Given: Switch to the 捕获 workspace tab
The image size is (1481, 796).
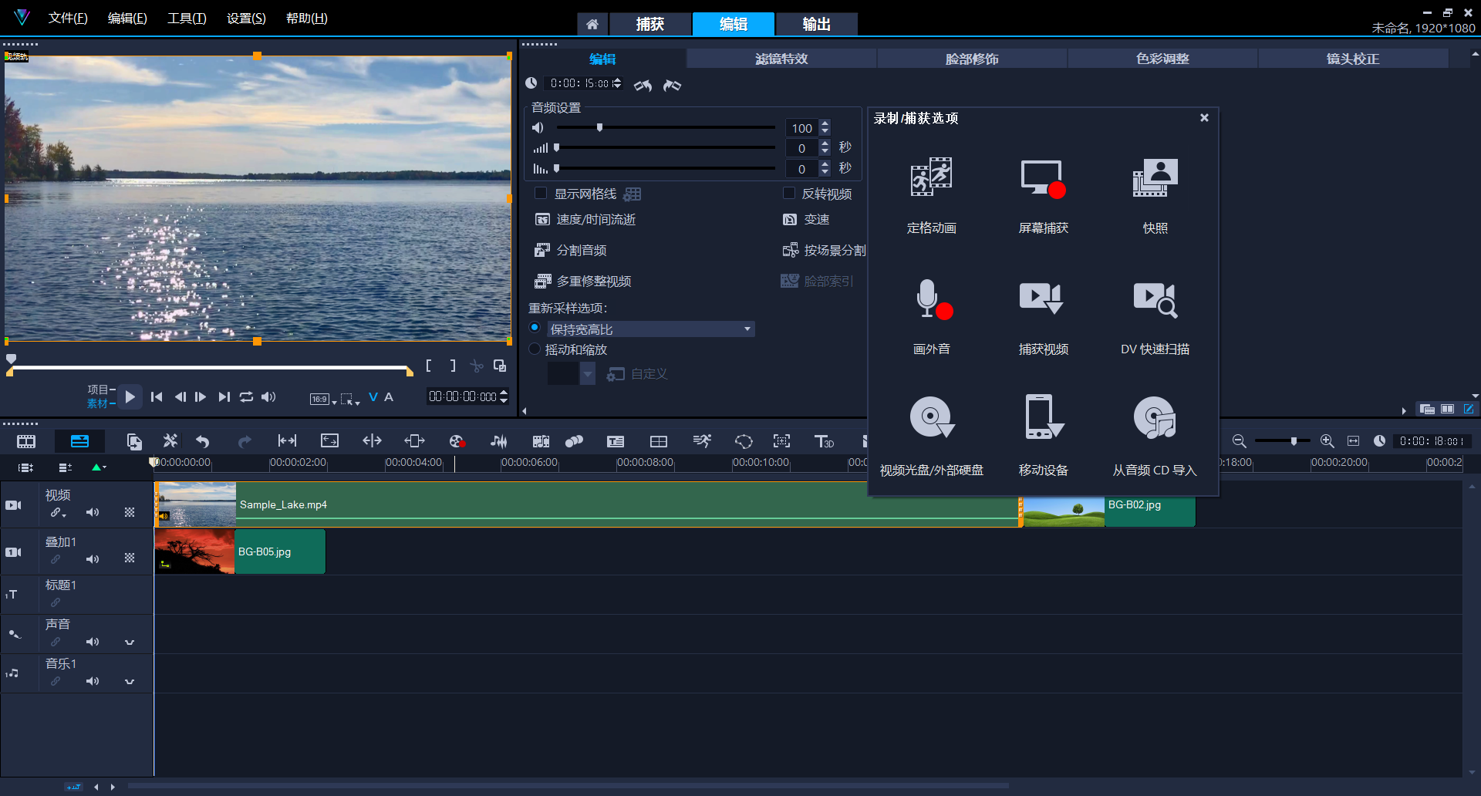Looking at the screenshot, I should coord(649,24).
